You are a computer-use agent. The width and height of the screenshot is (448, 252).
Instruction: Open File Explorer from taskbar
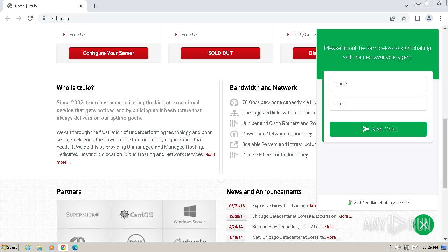[40, 247]
